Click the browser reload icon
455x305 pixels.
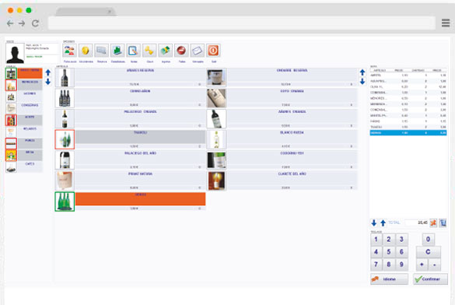pos(36,23)
